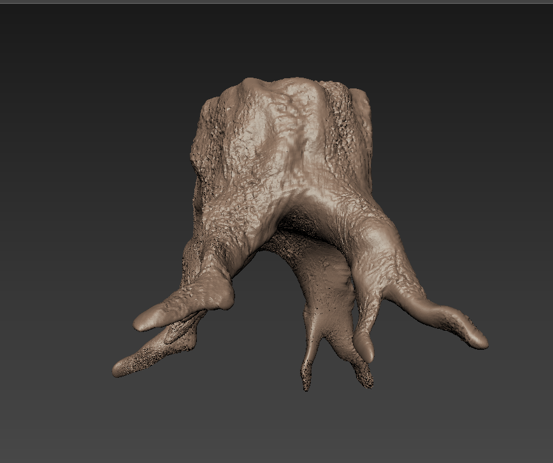Click the thin gray border atop the viewport
The height and width of the screenshot is (463, 553).
point(276,2)
